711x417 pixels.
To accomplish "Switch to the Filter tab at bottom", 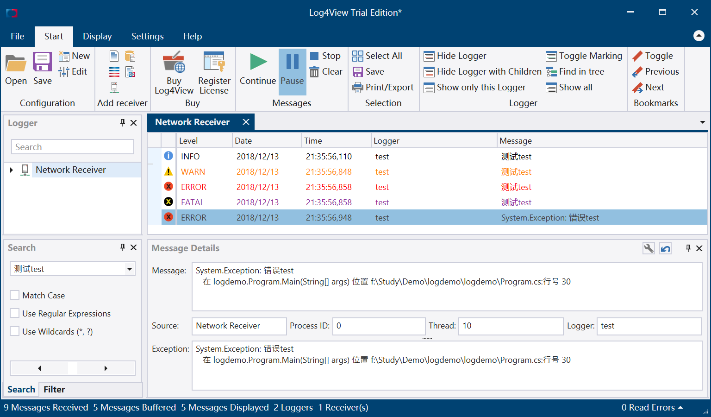I will [54, 390].
